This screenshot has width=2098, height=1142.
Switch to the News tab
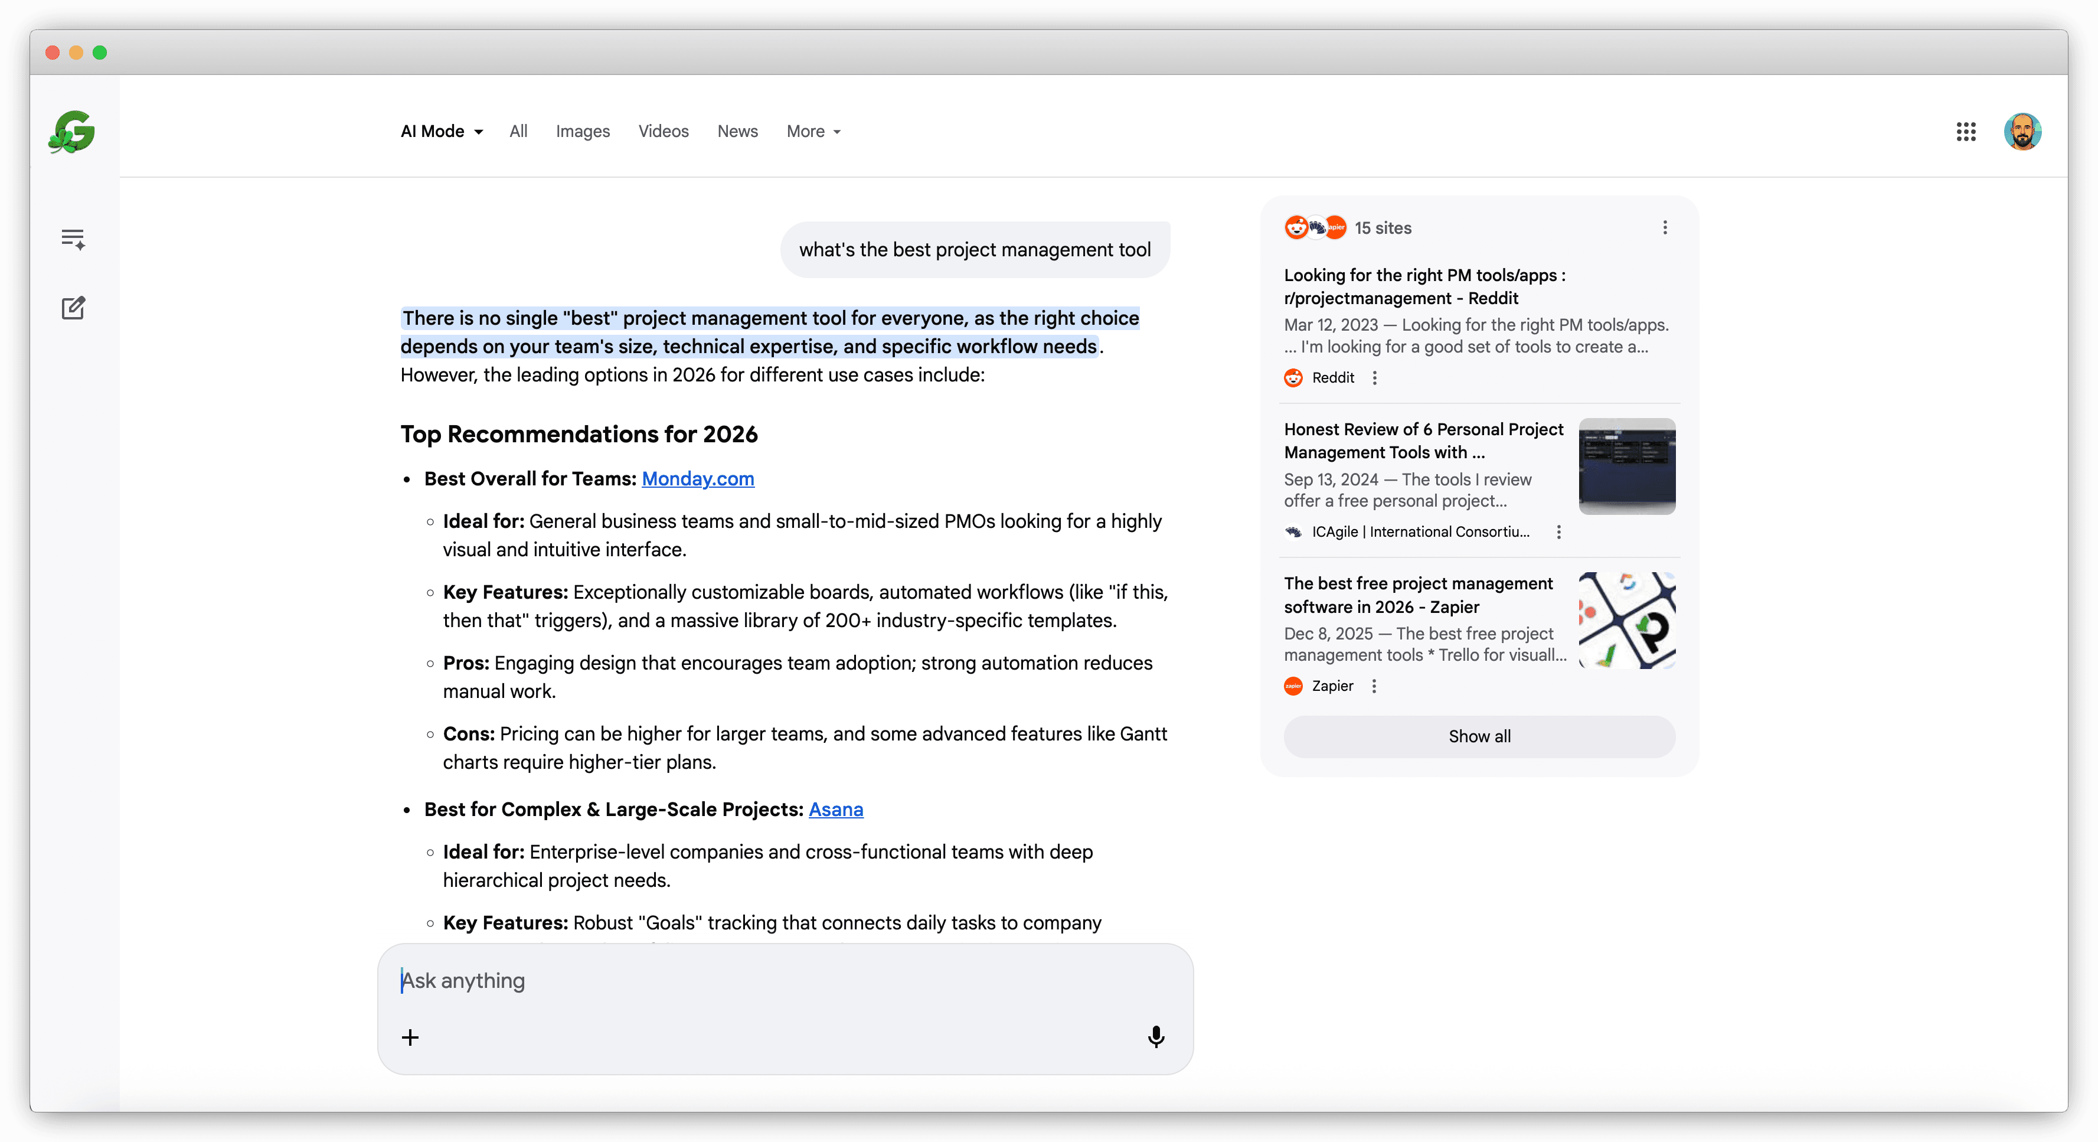click(x=737, y=132)
